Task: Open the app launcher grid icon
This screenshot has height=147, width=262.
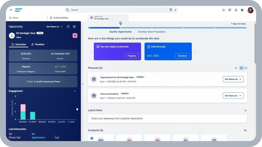Action: [x=242, y=10]
